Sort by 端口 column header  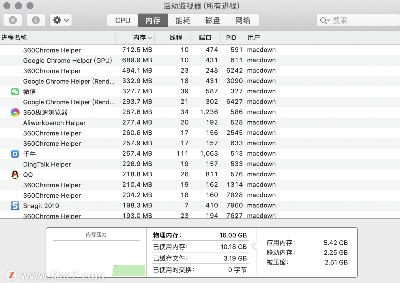pyautogui.click(x=205, y=37)
